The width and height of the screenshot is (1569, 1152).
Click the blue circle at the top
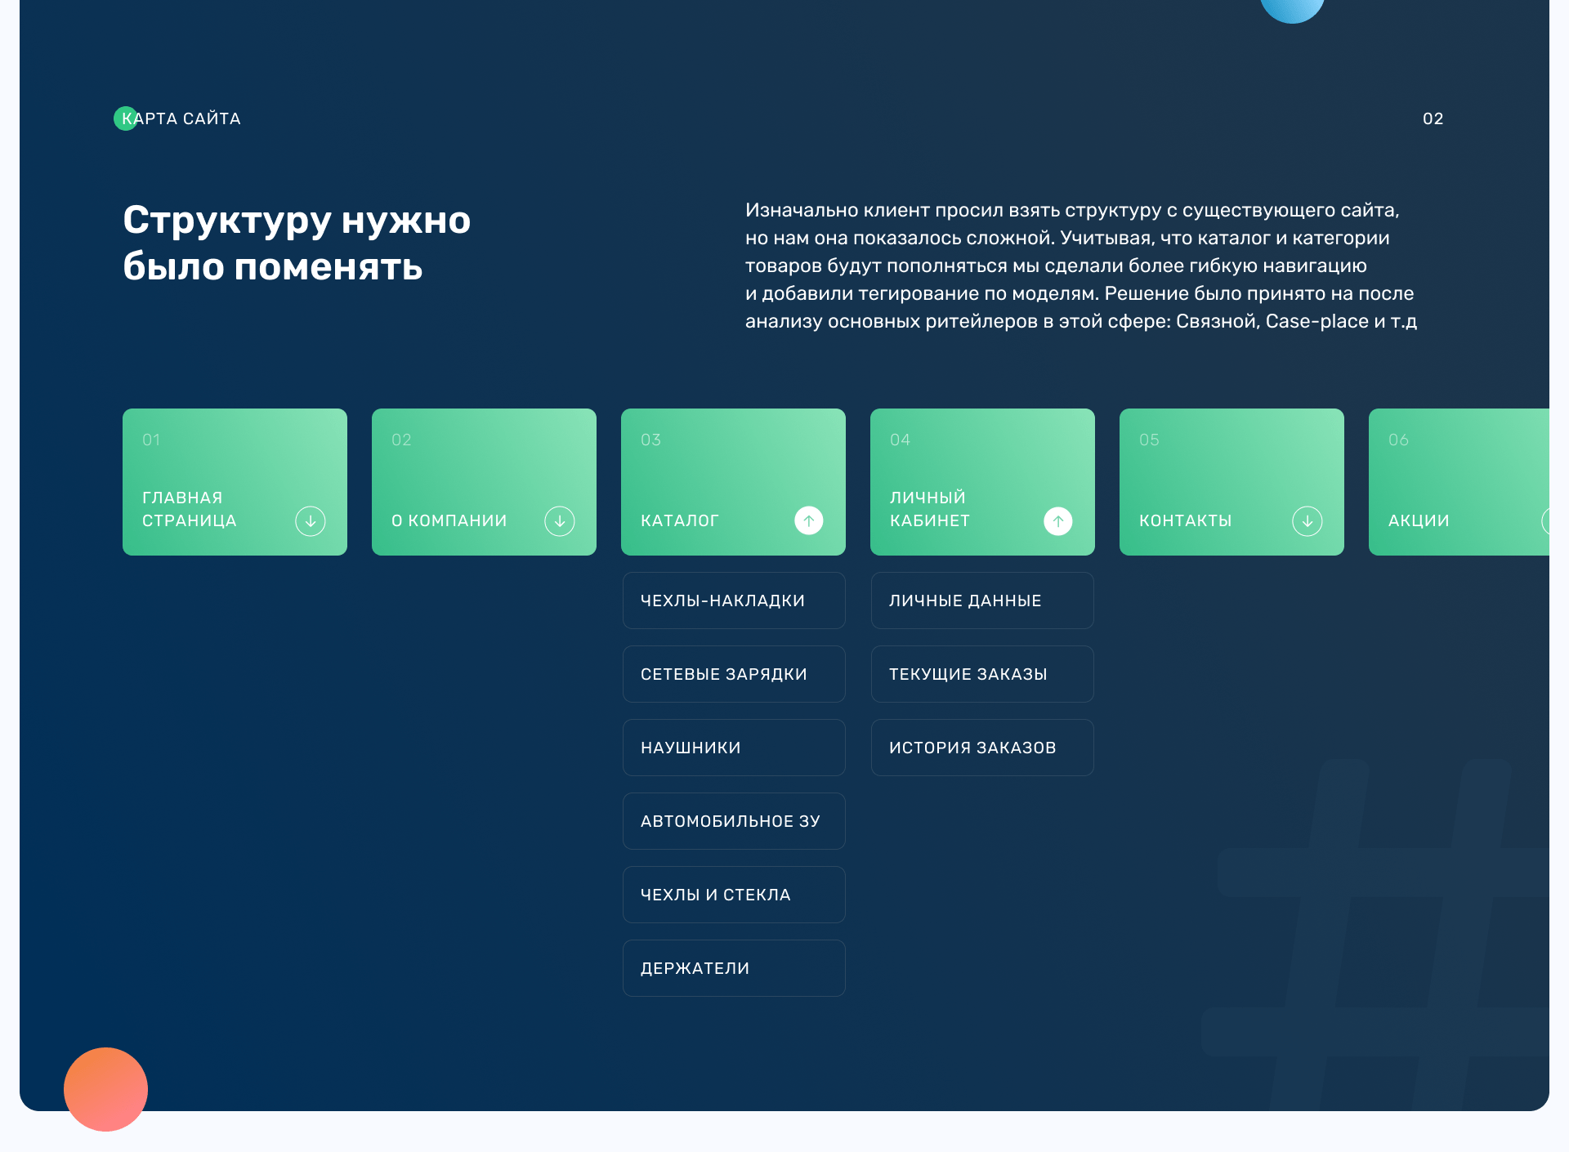pos(1292,8)
